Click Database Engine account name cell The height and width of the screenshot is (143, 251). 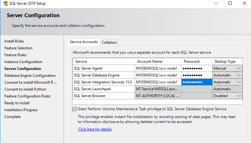point(158,75)
